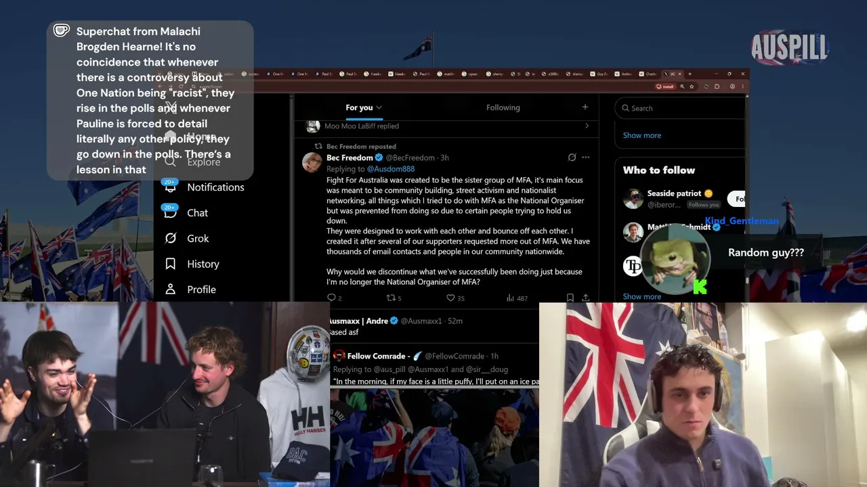This screenshot has width=867, height=487.
Task: Open the @BecFreedom handle link
Action: coord(411,158)
